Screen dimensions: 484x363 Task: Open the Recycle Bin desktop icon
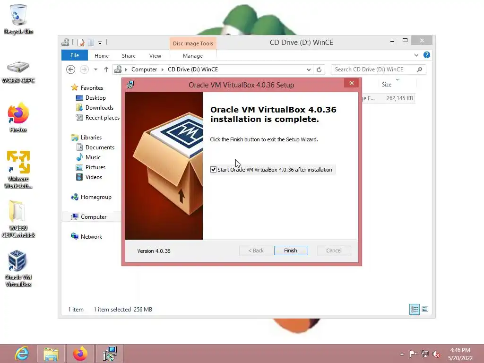coord(18,19)
